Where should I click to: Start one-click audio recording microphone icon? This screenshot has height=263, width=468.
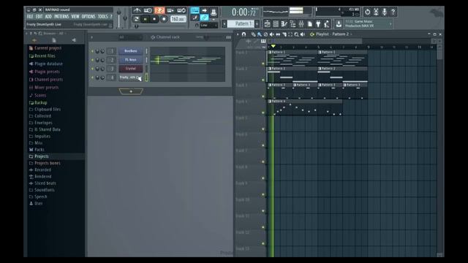[385, 12]
